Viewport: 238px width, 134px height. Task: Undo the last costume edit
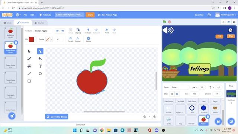(58, 31)
